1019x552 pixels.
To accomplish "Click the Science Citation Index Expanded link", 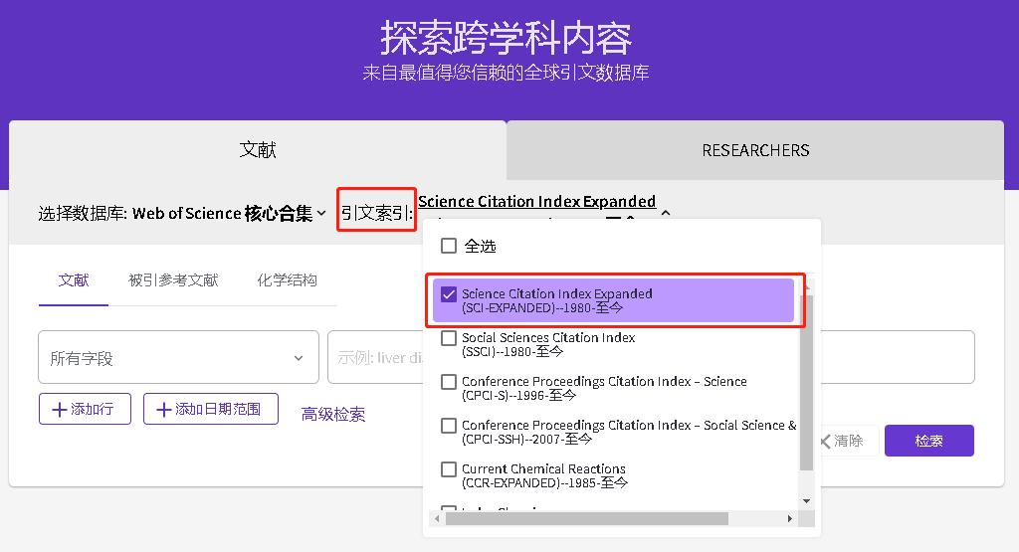I will click(536, 201).
